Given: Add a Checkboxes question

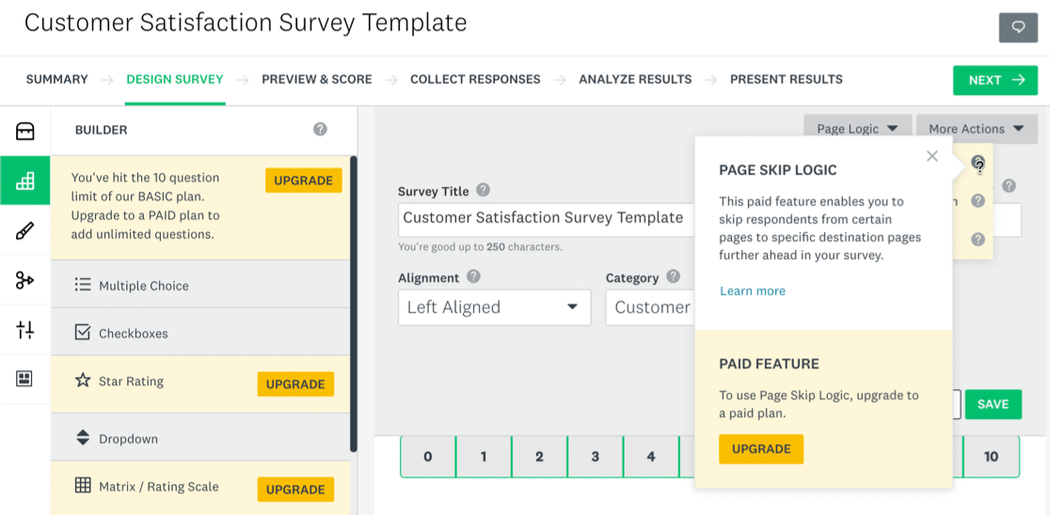Looking at the screenshot, I should pos(200,333).
